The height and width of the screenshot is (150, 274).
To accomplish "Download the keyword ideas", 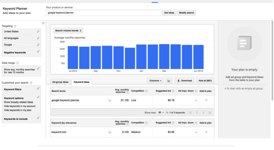I will 184,81.
